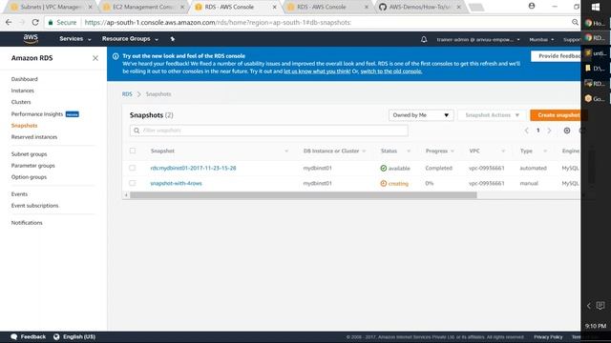Open the Owned by Me dropdown

point(421,115)
